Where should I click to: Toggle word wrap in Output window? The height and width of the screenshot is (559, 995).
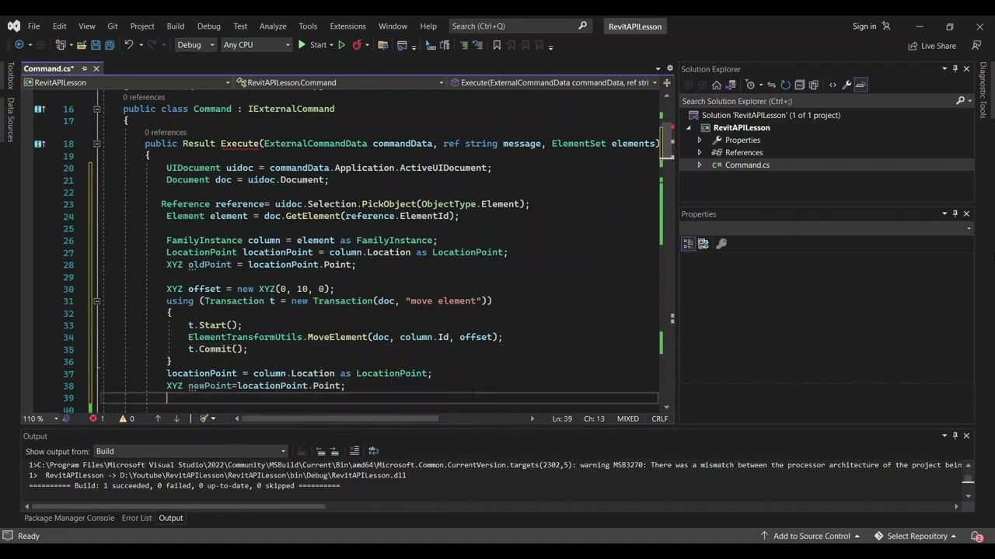(x=374, y=450)
